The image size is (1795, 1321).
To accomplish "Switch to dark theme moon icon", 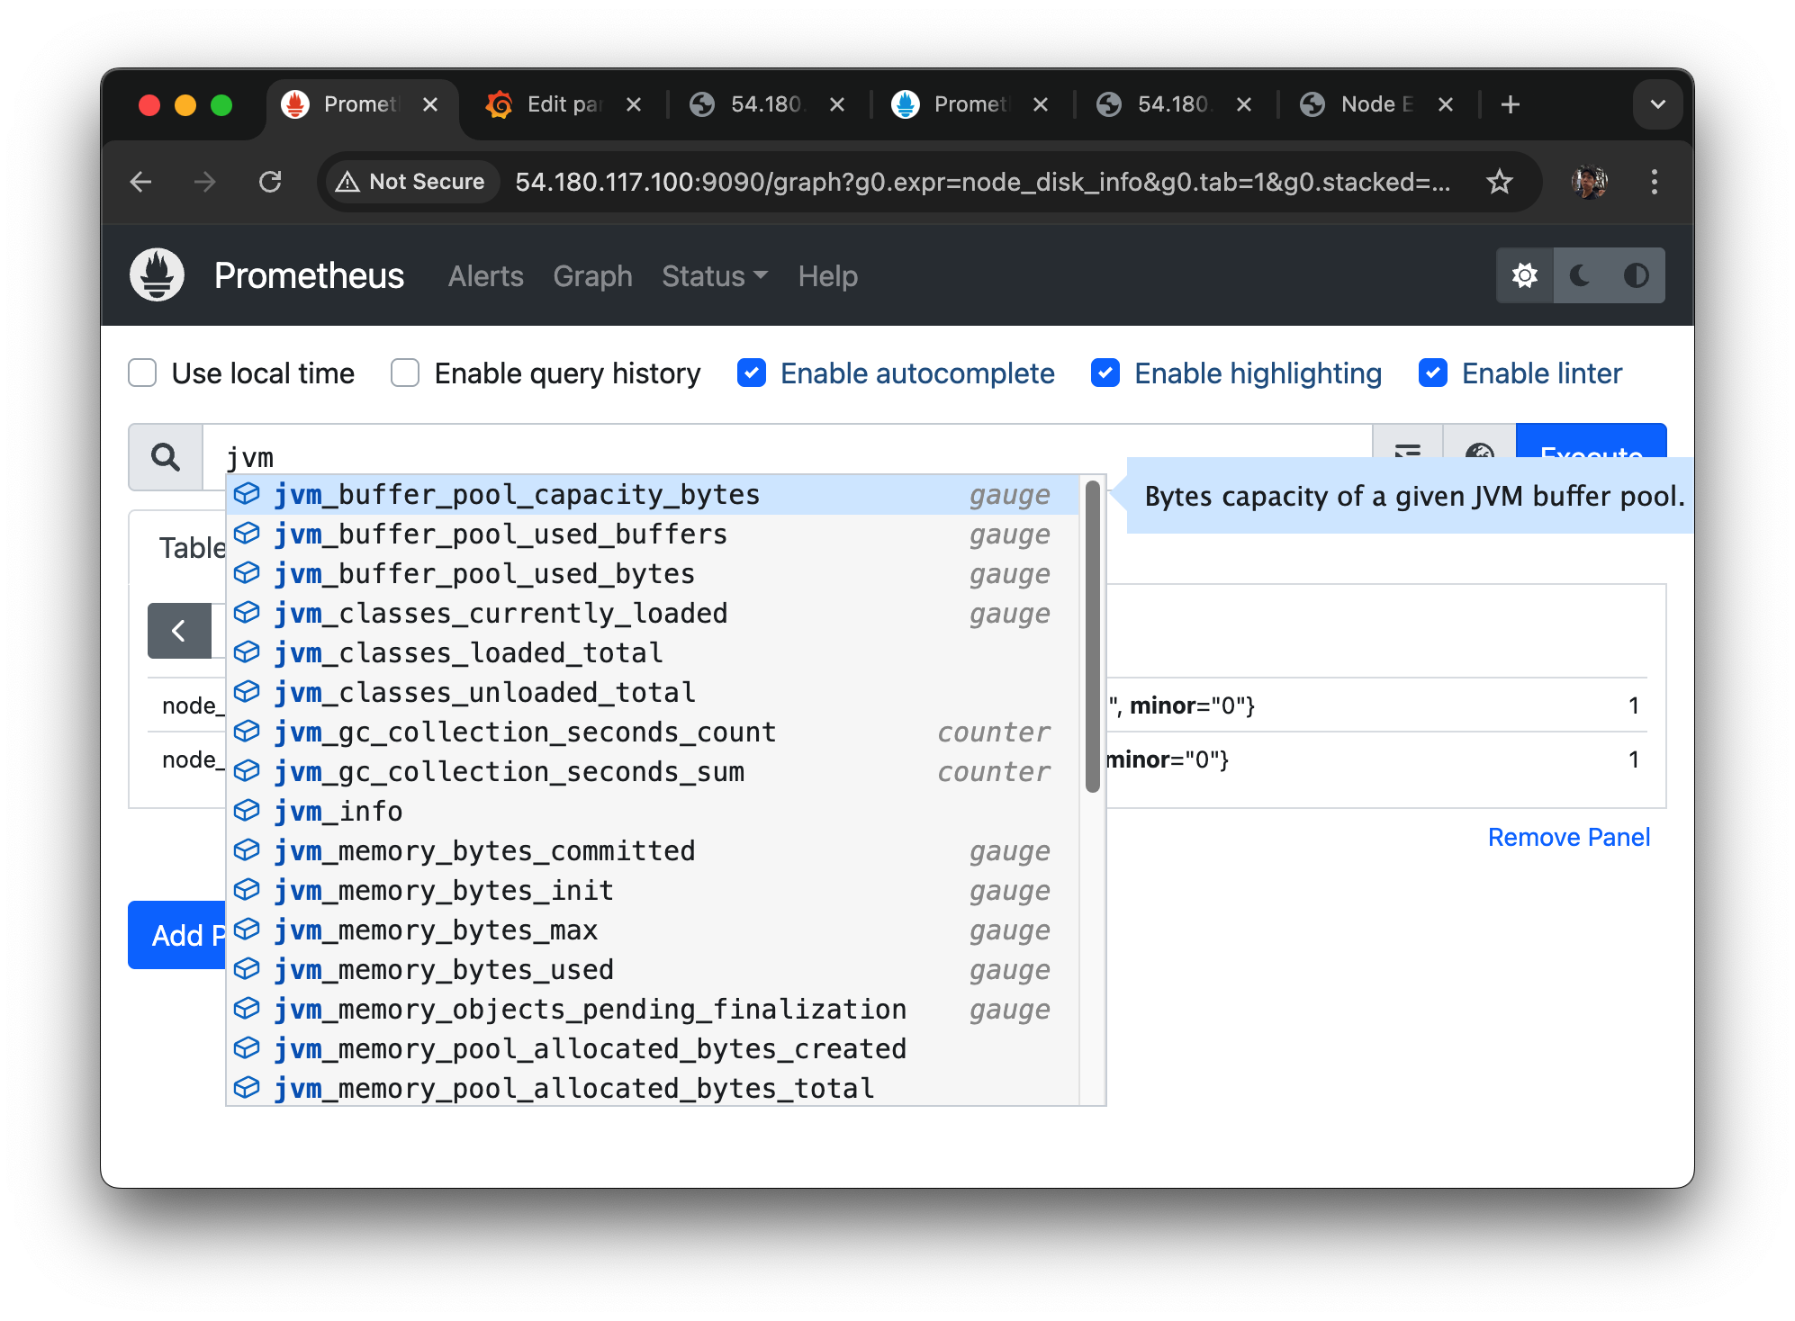I will pyautogui.click(x=1580, y=275).
